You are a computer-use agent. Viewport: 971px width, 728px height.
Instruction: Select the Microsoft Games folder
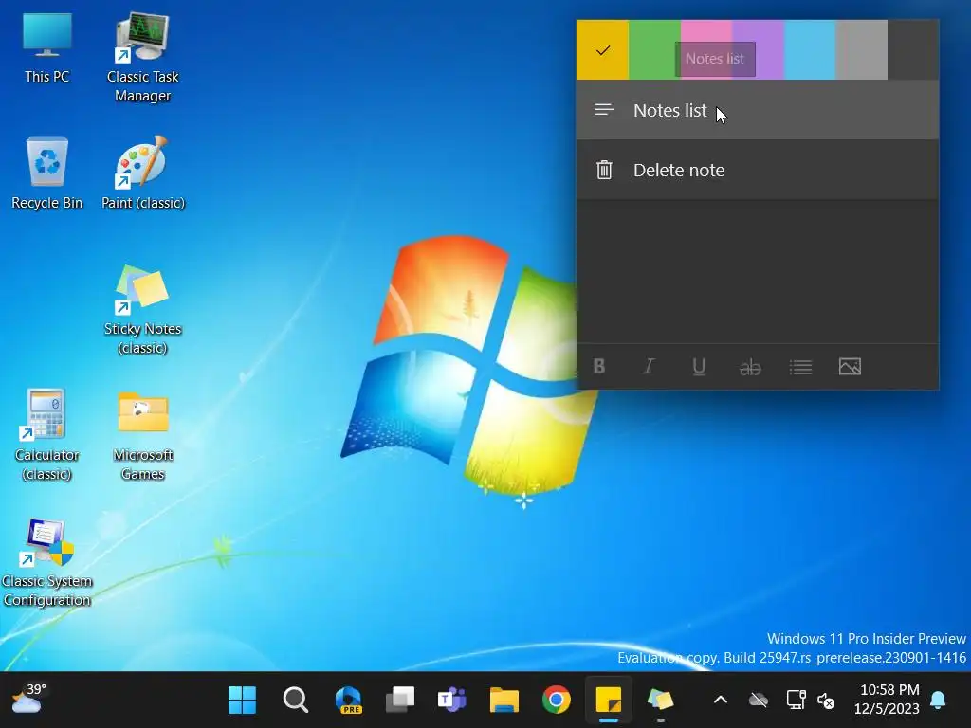(143, 436)
